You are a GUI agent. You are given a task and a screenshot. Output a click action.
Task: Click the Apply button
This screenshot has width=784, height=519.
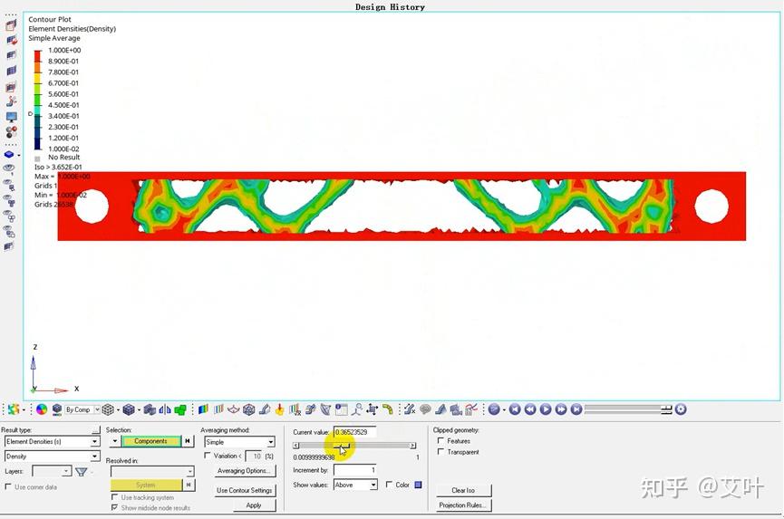pos(254,505)
